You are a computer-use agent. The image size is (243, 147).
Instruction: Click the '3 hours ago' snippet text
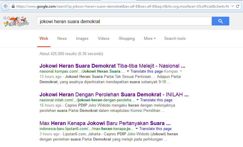pyautogui.click(x=49, y=134)
